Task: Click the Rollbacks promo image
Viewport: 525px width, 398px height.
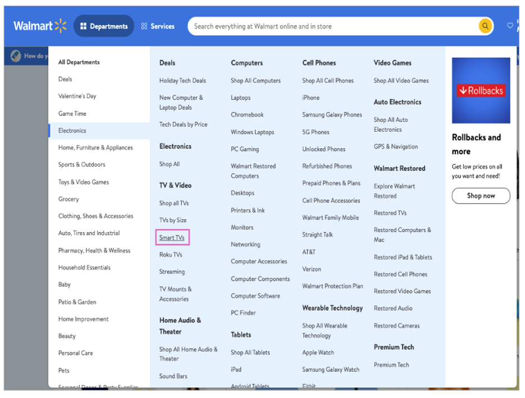Action: (x=481, y=90)
